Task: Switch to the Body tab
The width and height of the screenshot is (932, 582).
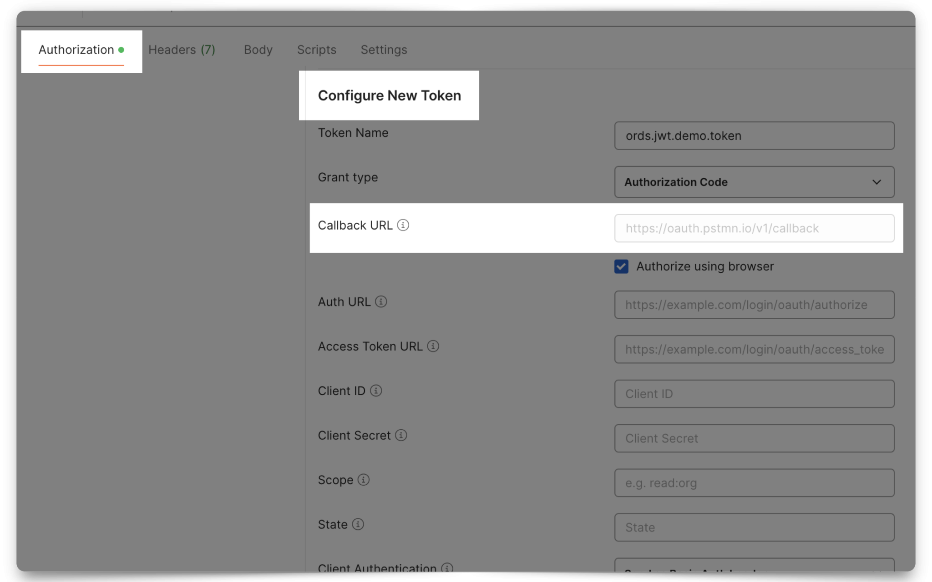Action: pos(258,50)
